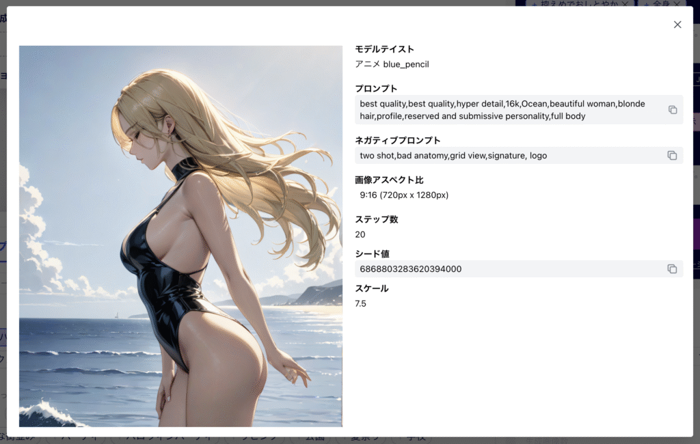
Task: Open the generated anime image preview
Action: point(180,236)
